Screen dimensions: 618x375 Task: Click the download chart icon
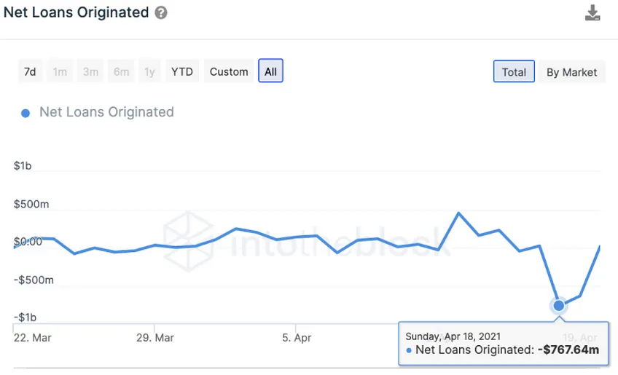[592, 12]
